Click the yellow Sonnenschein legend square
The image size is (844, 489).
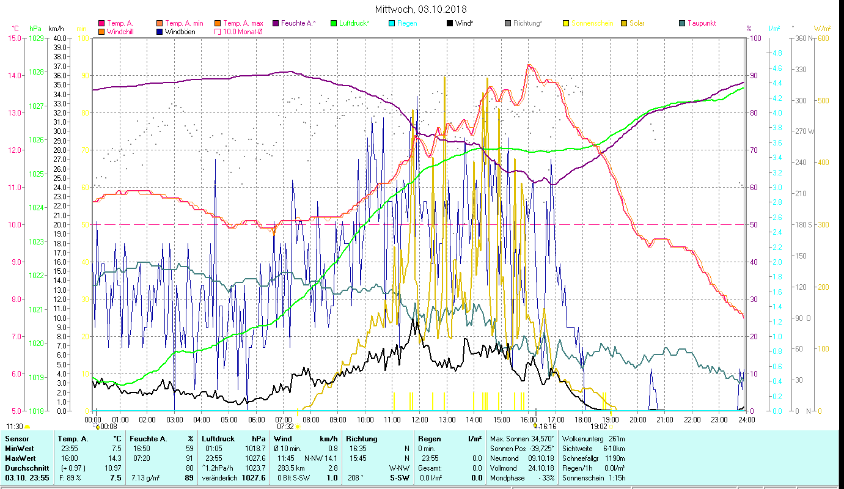pyautogui.click(x=566, y=23)
